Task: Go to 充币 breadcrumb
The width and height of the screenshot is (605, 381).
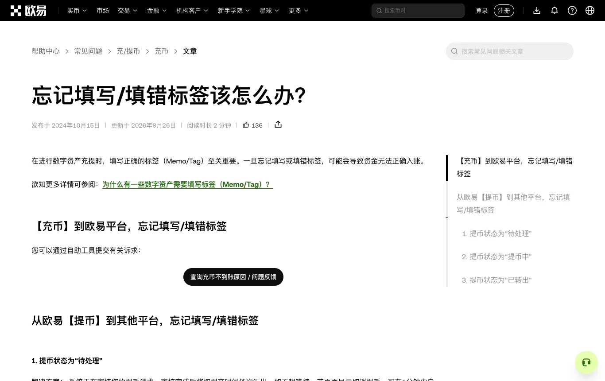Action: [x=161, y=51]
